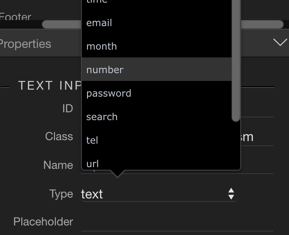Select password input type
This screenshot has height=235, width=289.
tap(157, 93)
